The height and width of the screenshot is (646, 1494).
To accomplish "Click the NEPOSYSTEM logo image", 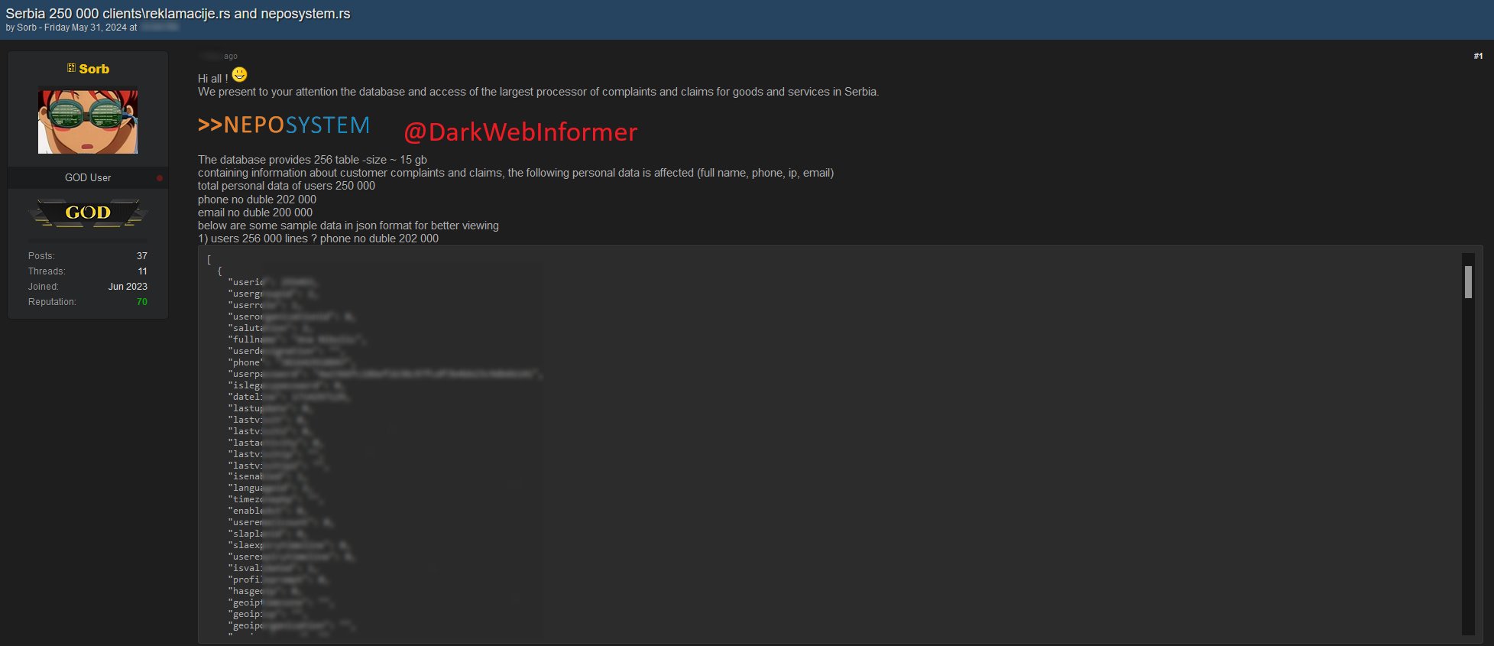I will pos(284,125).
